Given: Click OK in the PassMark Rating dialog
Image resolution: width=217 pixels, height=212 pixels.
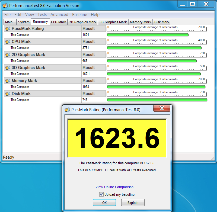Looking at the screenshot, I should (x=104, y=203).
